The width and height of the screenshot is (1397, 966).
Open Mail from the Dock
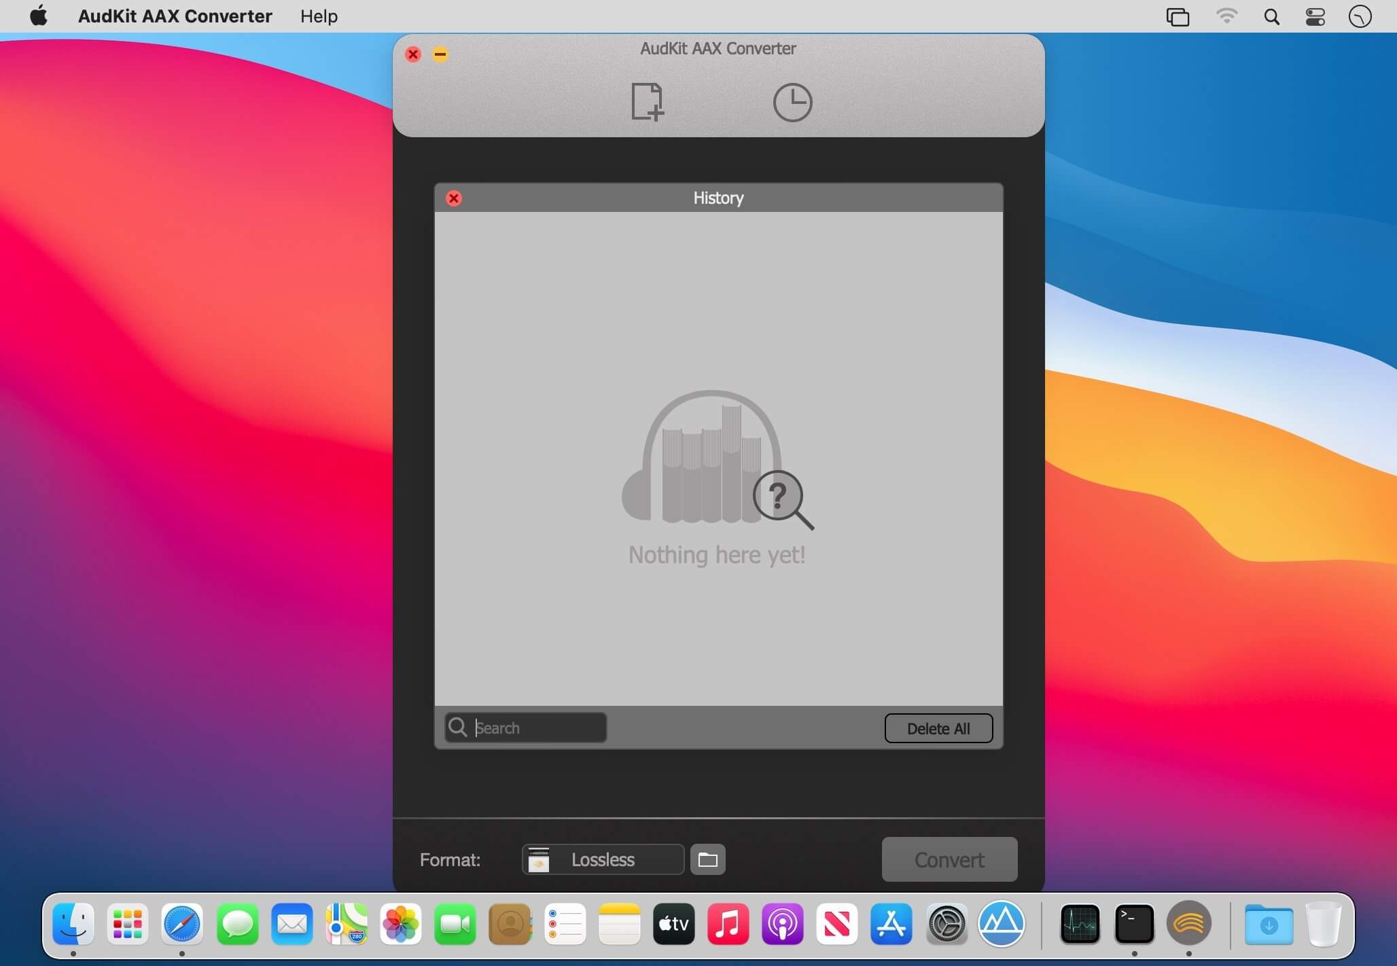[x=291, y=924]
